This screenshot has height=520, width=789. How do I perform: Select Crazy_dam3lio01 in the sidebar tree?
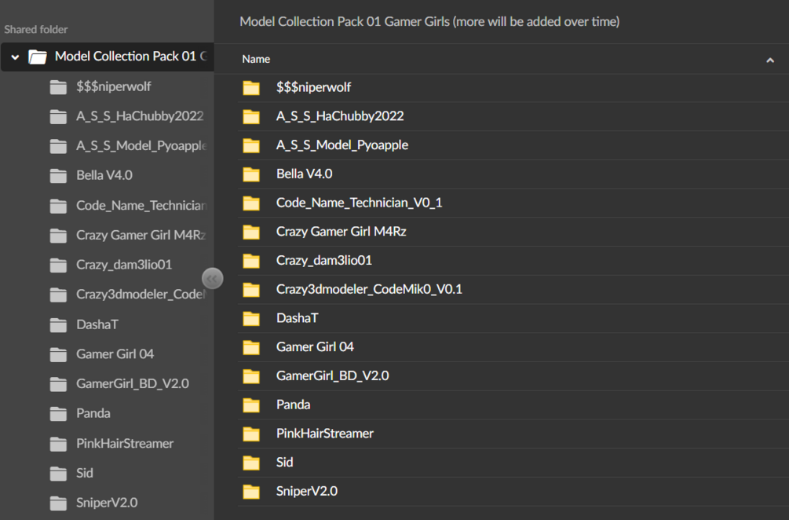[x=124, y=265]
